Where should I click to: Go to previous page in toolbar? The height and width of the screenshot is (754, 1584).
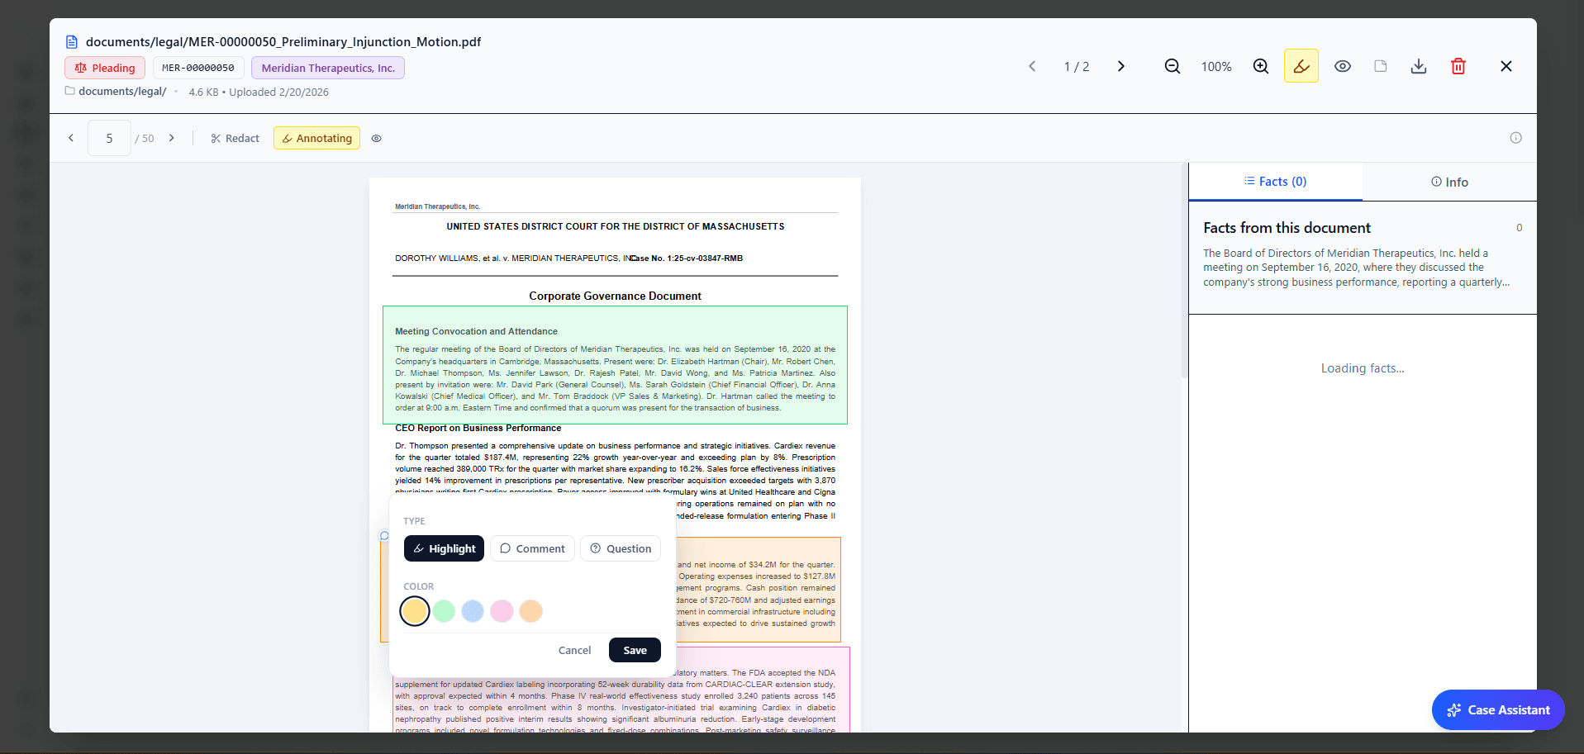pyautogui.click(x=71, y=138)
